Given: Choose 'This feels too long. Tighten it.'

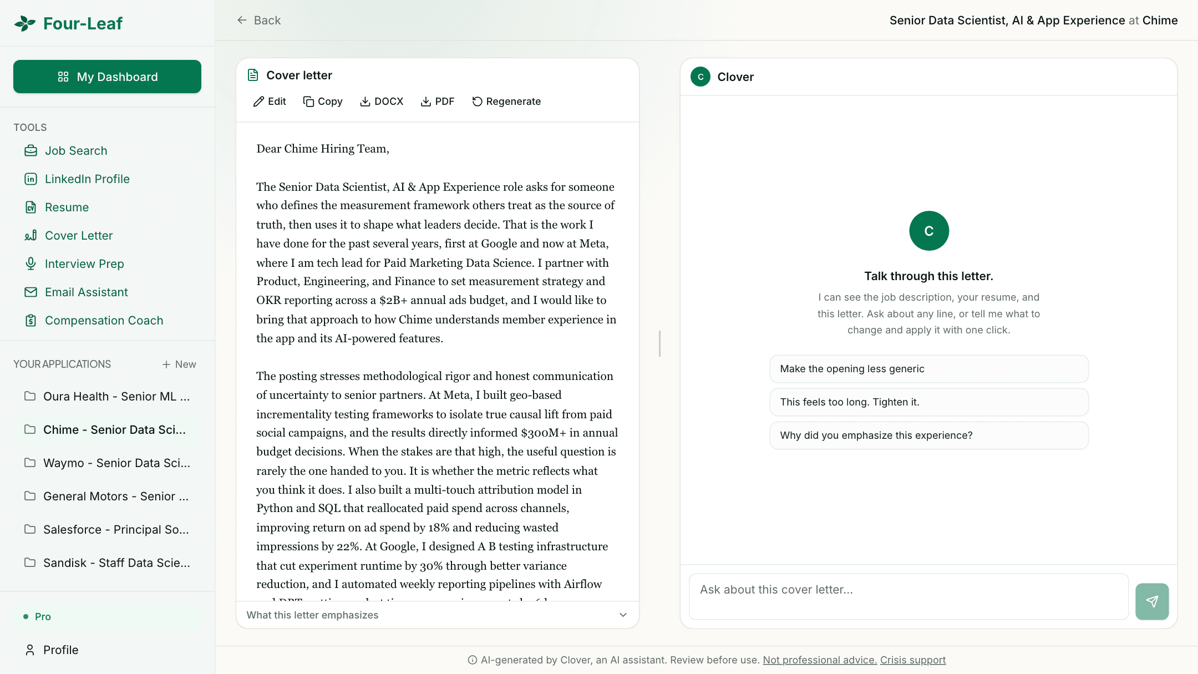Looking at the screenshot, I should click(x=929, y=402).
